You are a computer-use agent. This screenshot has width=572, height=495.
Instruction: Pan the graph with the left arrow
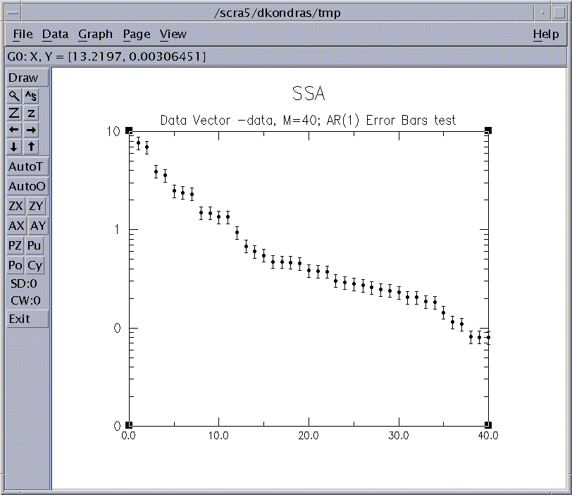pyautogui.click(x=15, y=130)
